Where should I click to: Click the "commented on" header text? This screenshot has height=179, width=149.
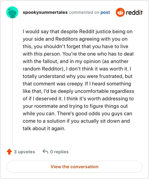click(x=84, y=12)
